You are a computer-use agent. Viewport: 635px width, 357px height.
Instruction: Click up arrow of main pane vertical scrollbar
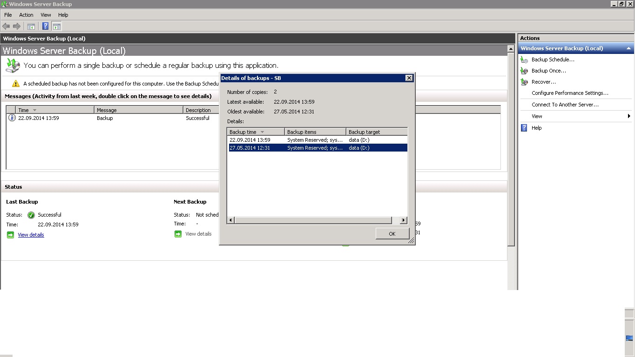tap(511, 48)
